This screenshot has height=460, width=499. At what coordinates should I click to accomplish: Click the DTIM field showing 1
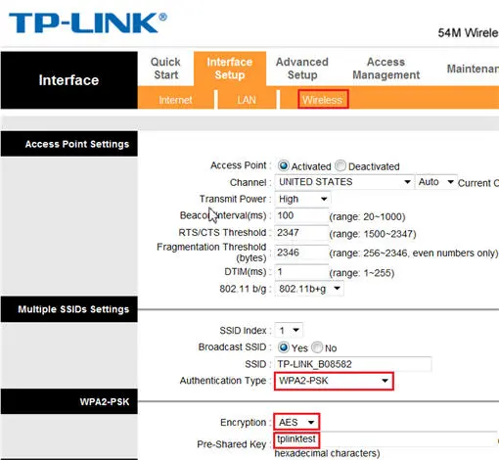click(x=301, y=272)
